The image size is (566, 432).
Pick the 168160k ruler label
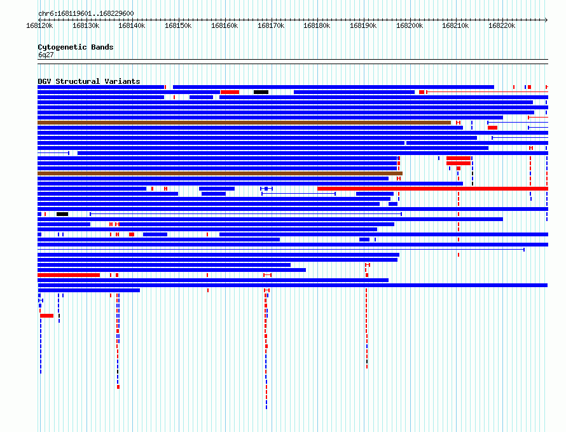pos(224,25)
